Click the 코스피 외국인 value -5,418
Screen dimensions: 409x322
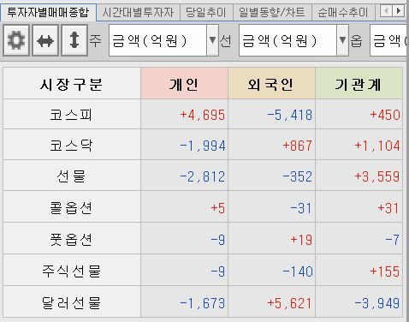289,115
